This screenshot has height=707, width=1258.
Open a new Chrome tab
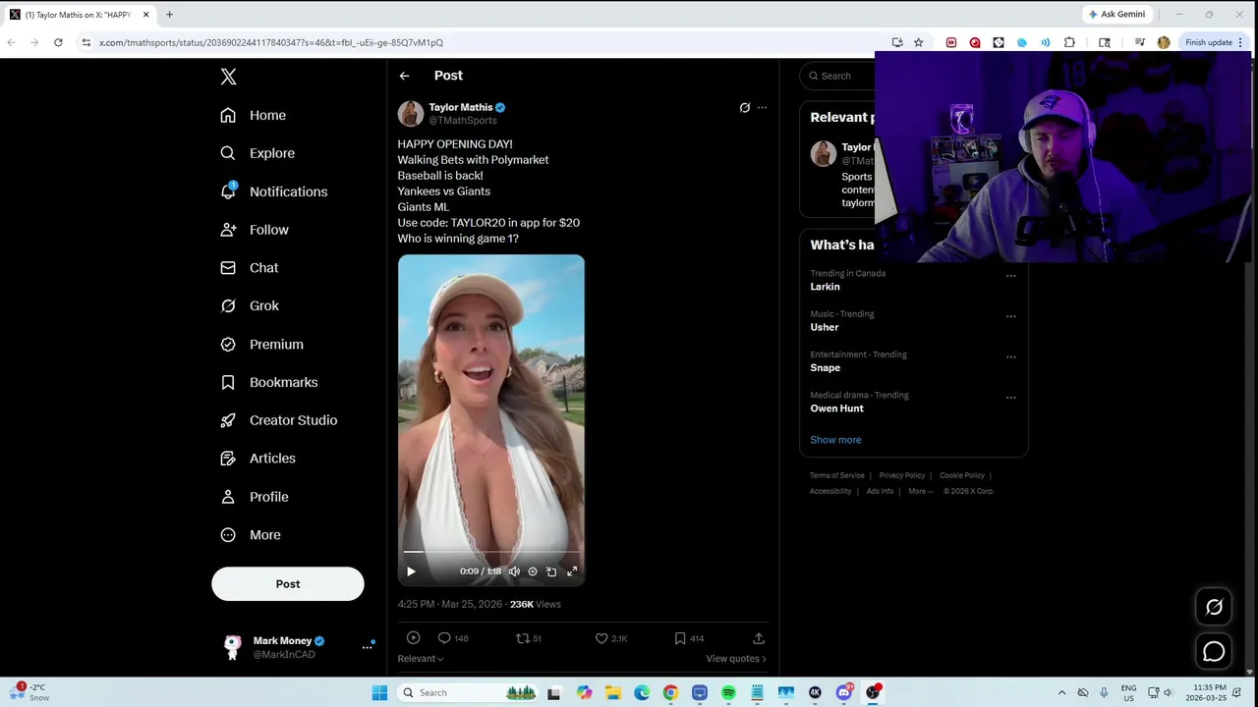coord(169,15)
